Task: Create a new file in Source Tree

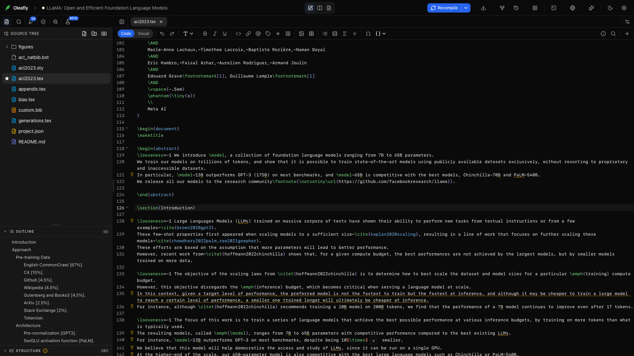Action: pos(84,34)
